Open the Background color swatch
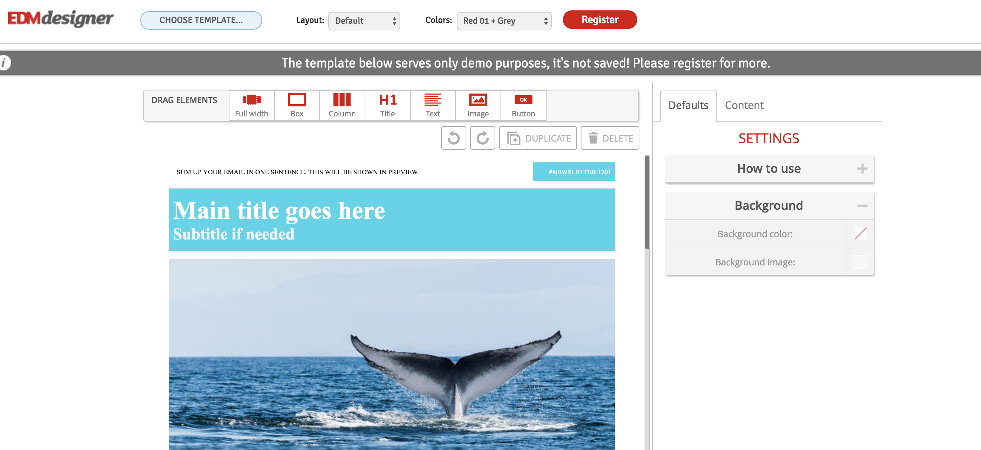Image resolution: width=981 pixels, height=450 pixels. pyautogui.click(x=860, y=234)
